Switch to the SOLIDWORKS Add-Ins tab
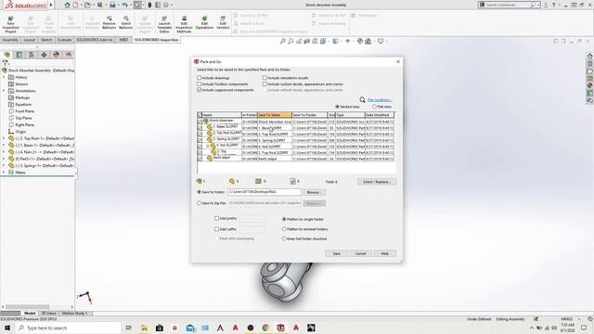594x334 pixels. tap(95, 40)
